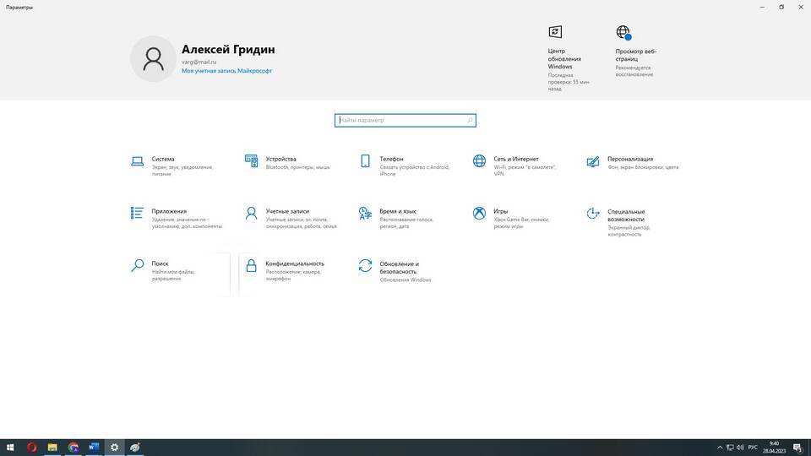811x456 pixels.
Task: Open the Устройства settings category
Action: (x=280, y=160)
